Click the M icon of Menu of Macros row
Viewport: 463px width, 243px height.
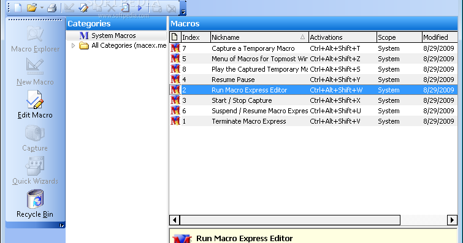(175, 59)
